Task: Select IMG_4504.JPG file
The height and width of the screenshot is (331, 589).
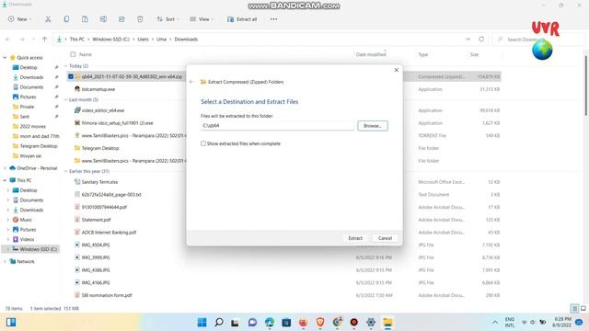Action: [x=96, y=245]
